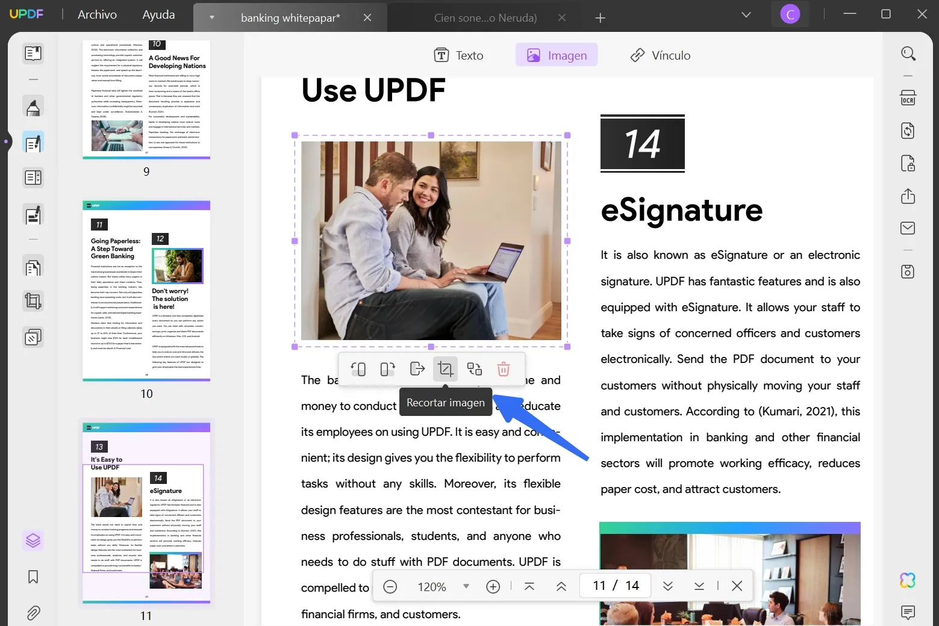
Task: Extract the selected image
Action: (x=417, y=369)
